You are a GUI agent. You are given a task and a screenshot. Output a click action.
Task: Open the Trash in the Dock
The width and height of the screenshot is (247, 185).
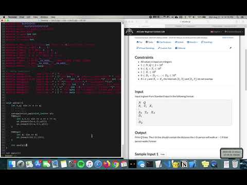[x=235, y=164]
